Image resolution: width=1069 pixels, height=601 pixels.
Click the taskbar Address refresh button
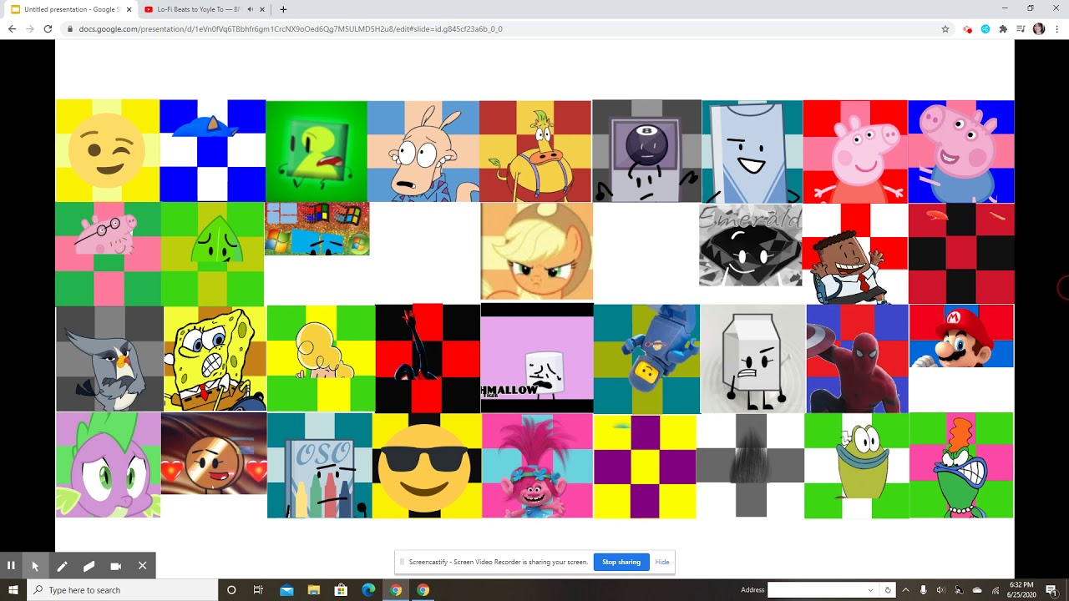(888, 590)
